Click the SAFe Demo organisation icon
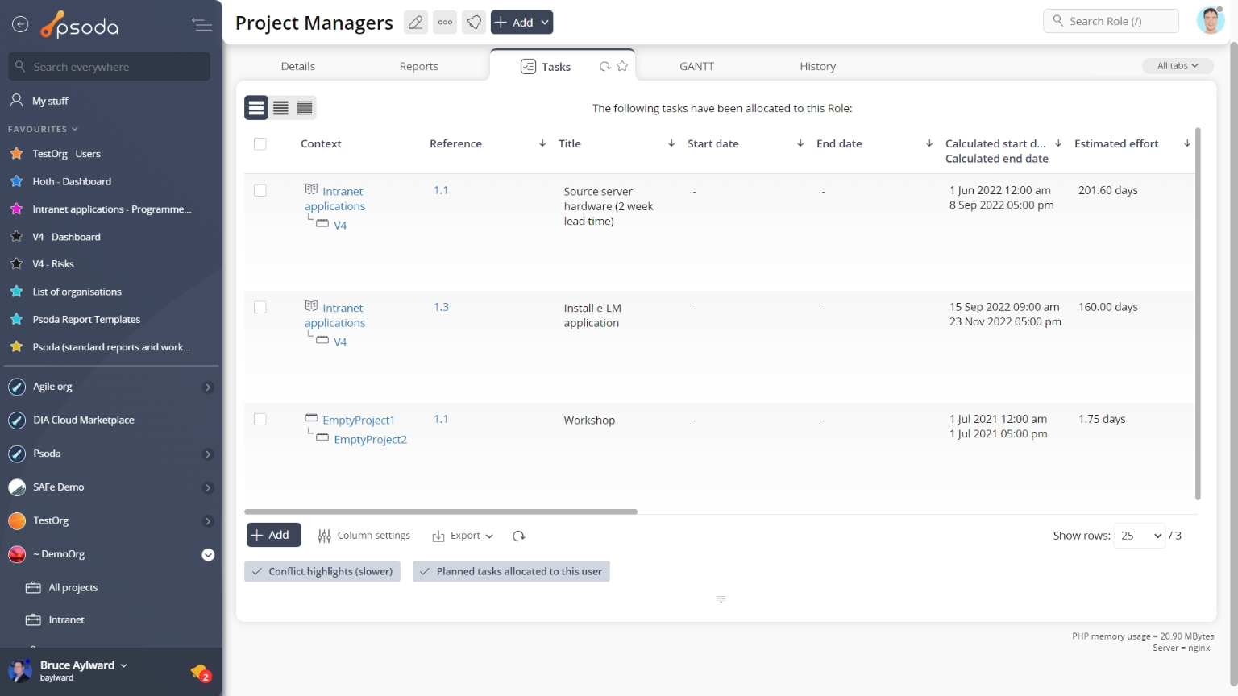The image size is (1238, 696). [17, 487]
